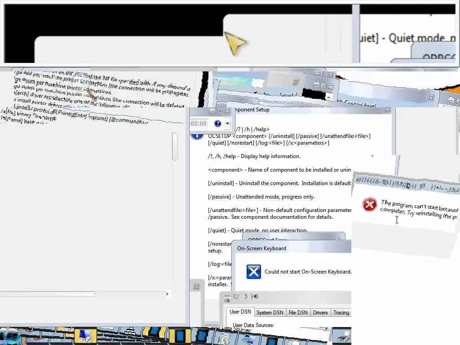Click the vertical scrollbar of the left printer help window

point(175,146)
